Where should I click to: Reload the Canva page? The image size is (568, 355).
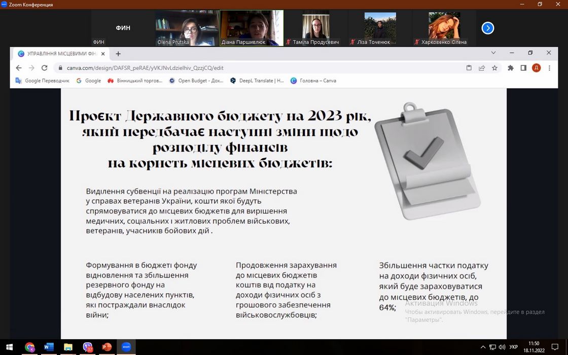[44, 68]
